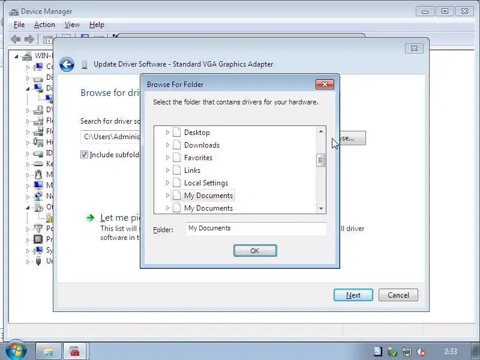Select the Processors chip icon
Screen dimensions: 480x360
click(x=38, y=239)
